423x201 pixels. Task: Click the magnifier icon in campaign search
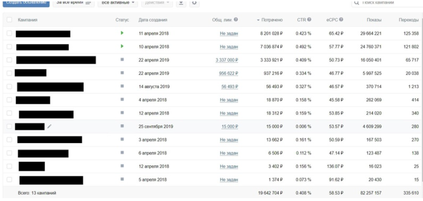click(356, 3)
